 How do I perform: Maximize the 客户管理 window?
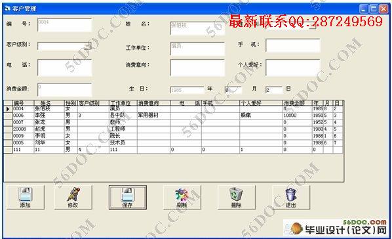pos(374,9)
